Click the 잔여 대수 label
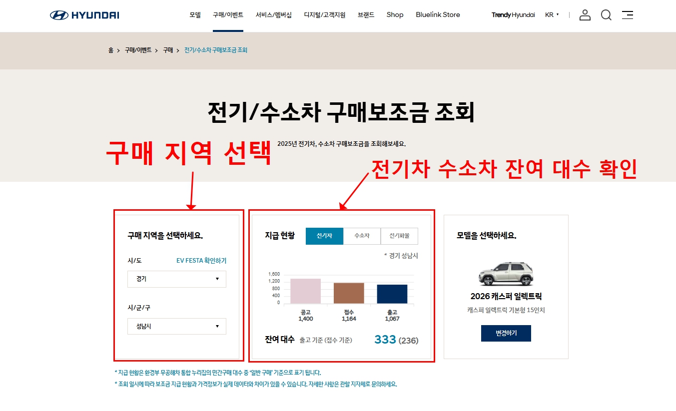This screenshot has height=411, width=676. pyautogui.click(x=280, y=340)
